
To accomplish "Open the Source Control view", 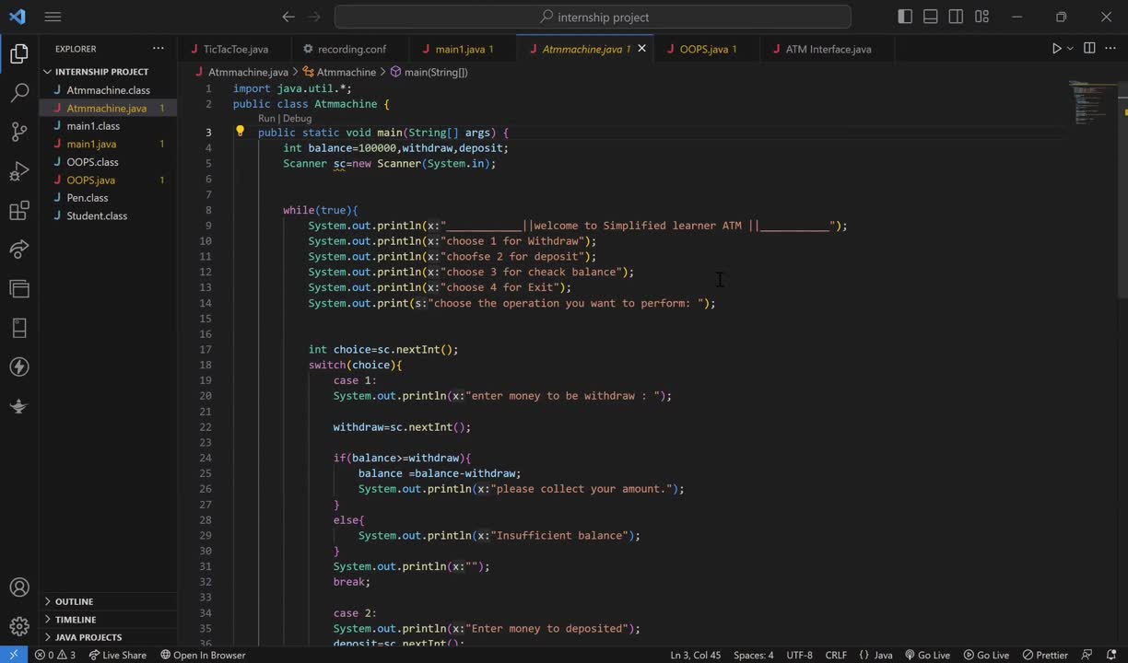I will coord(19,132).
